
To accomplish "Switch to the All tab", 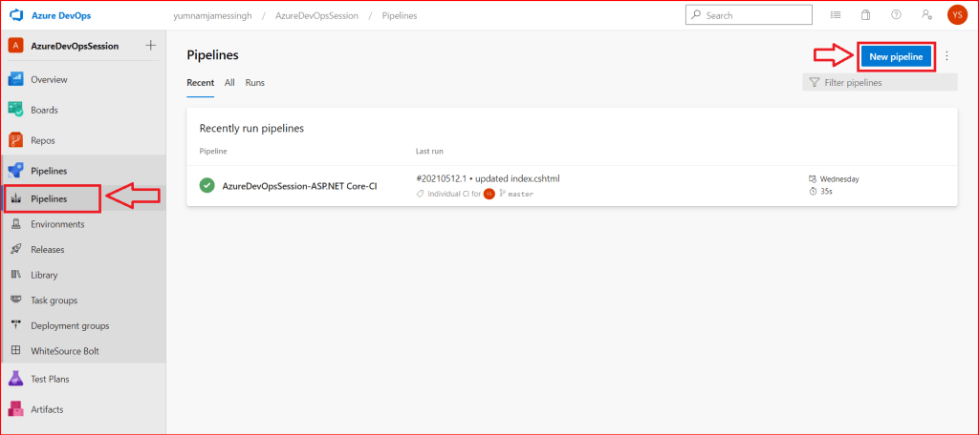I will tap(229, 83).
